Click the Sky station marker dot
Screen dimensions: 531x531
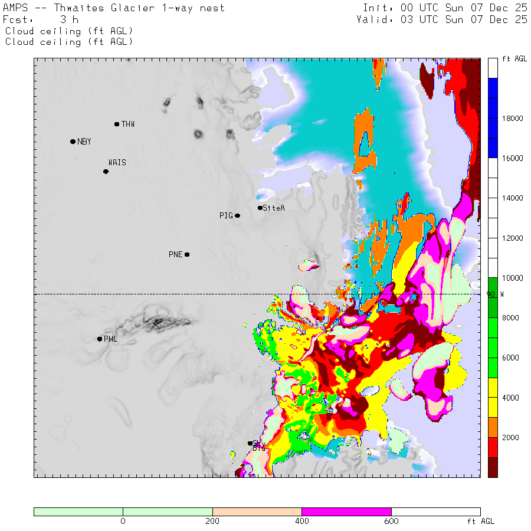coord(250,443)
